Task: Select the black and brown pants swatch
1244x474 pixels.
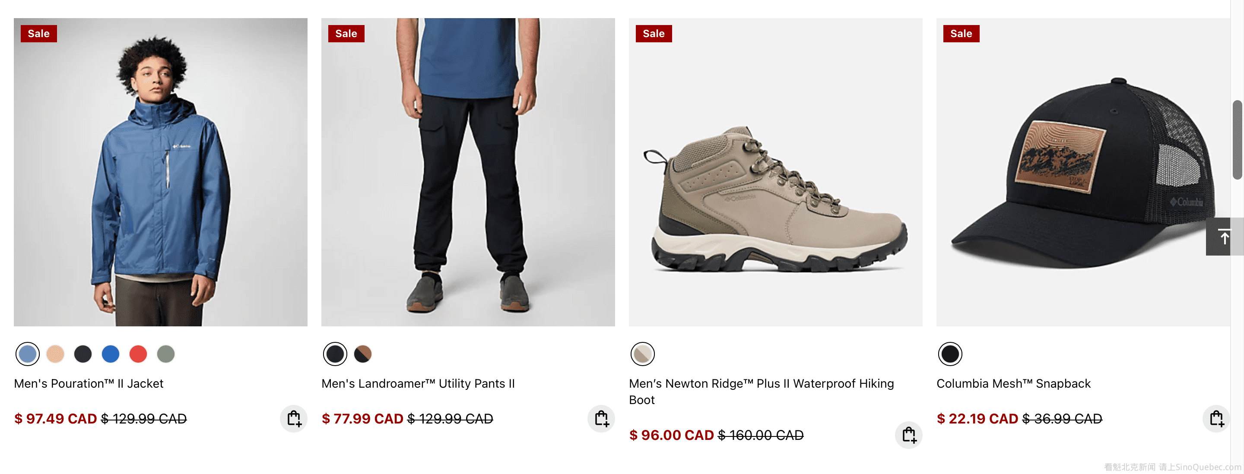Action: click(x=363, y=354)
